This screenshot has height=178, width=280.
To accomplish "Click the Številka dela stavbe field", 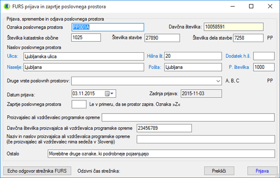I will pyautogui.click(x=248, y=38).
